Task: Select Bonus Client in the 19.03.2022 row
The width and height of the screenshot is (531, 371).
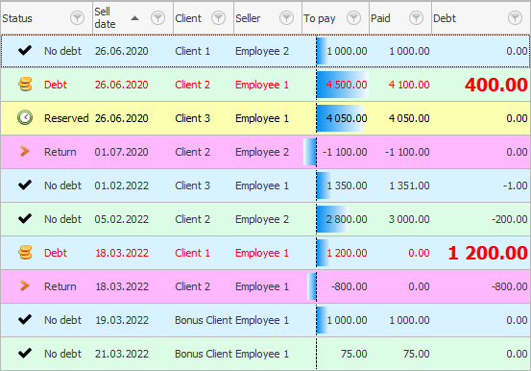Action: click(204, 320)
